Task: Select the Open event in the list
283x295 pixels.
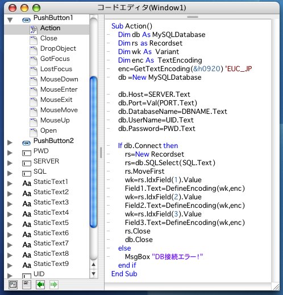Action: (x=48, y=130)
